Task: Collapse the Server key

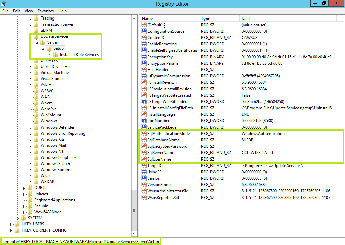Action: [37, 43]
